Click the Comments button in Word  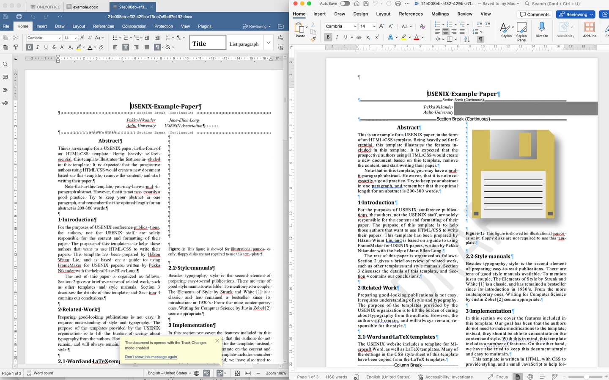coord(535,14)
